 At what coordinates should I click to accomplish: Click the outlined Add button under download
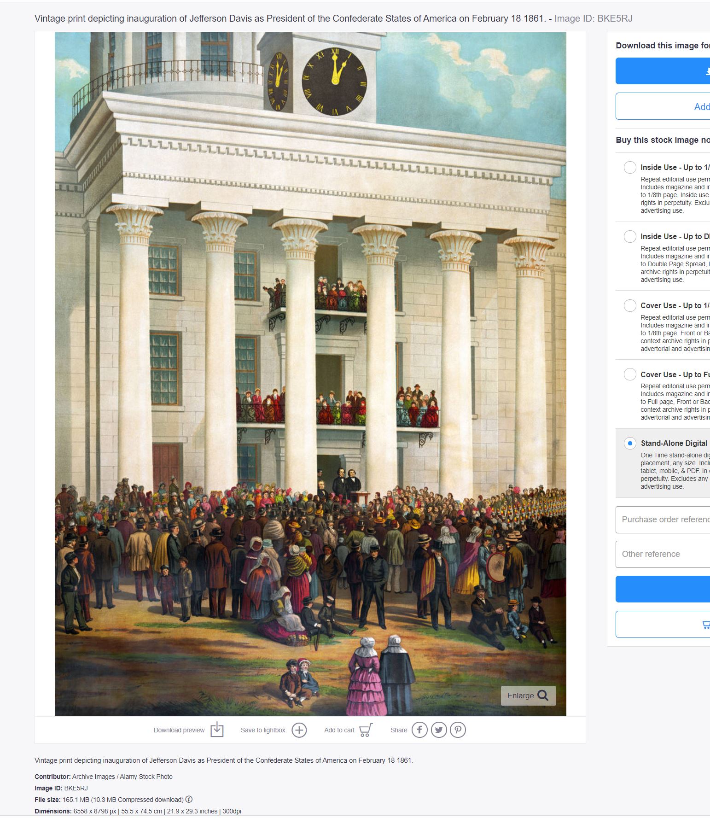tap(663, 106)
